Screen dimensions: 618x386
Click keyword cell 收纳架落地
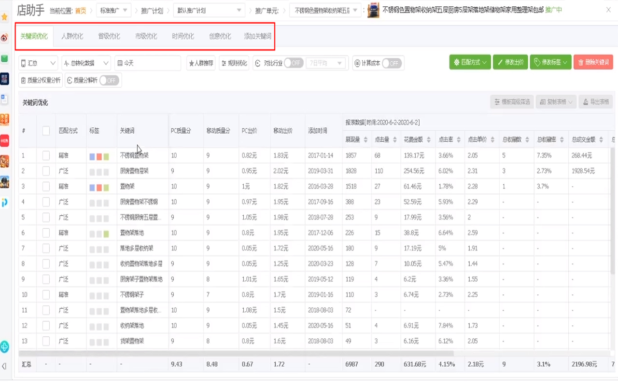132,326
